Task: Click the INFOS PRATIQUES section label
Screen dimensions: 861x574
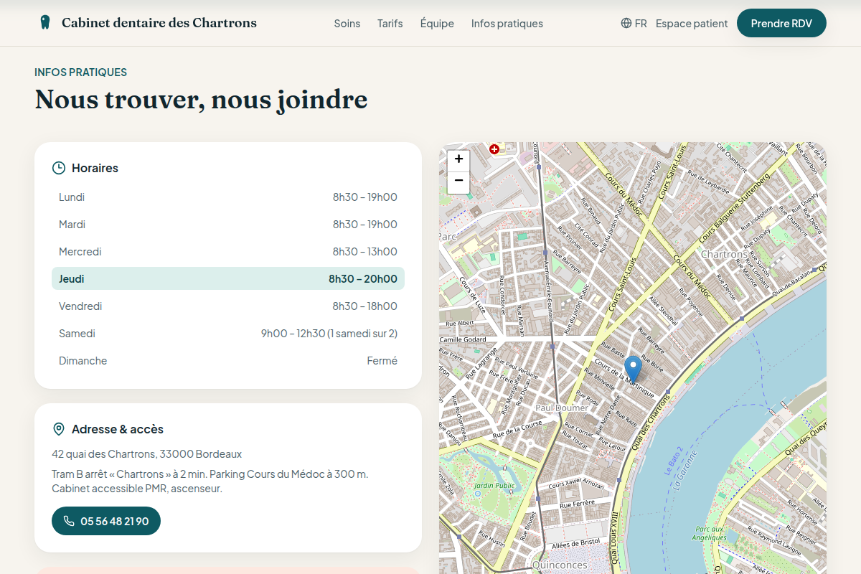Action: point(80,72)
